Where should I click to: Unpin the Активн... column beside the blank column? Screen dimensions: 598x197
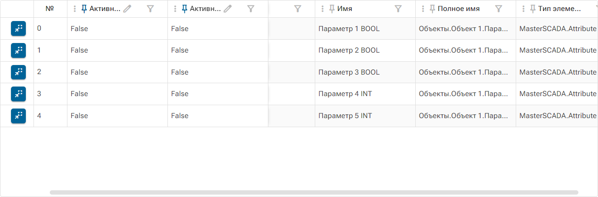click(x=185, y=9)
